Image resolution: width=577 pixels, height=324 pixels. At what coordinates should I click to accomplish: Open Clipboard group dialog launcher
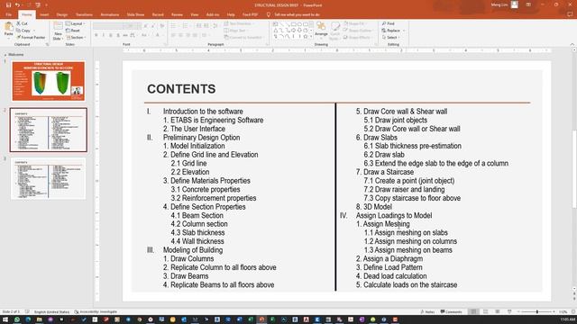(x=47, y=44)
